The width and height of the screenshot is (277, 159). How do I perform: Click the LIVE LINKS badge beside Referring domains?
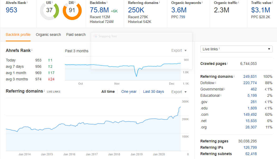tap(54, 91)
